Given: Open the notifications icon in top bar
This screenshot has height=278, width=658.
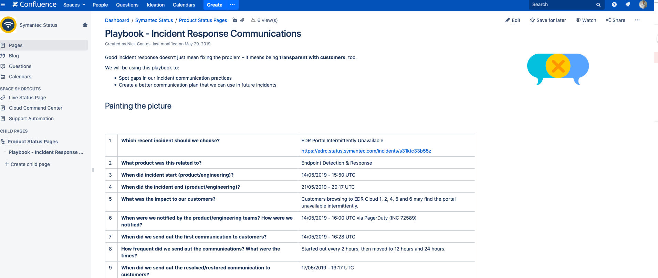Looking at the screenshot, I should 628,5.
